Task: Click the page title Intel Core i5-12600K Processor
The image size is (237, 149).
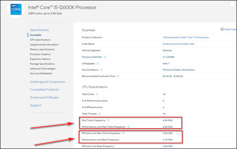Action: click(62, 7)
